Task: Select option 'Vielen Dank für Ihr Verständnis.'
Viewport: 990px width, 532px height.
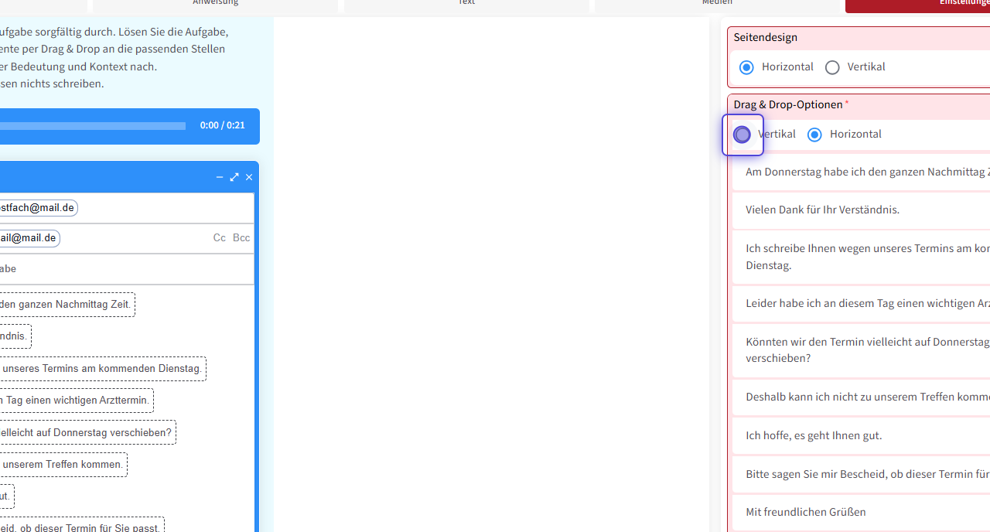Action: [x=822, y=210]
